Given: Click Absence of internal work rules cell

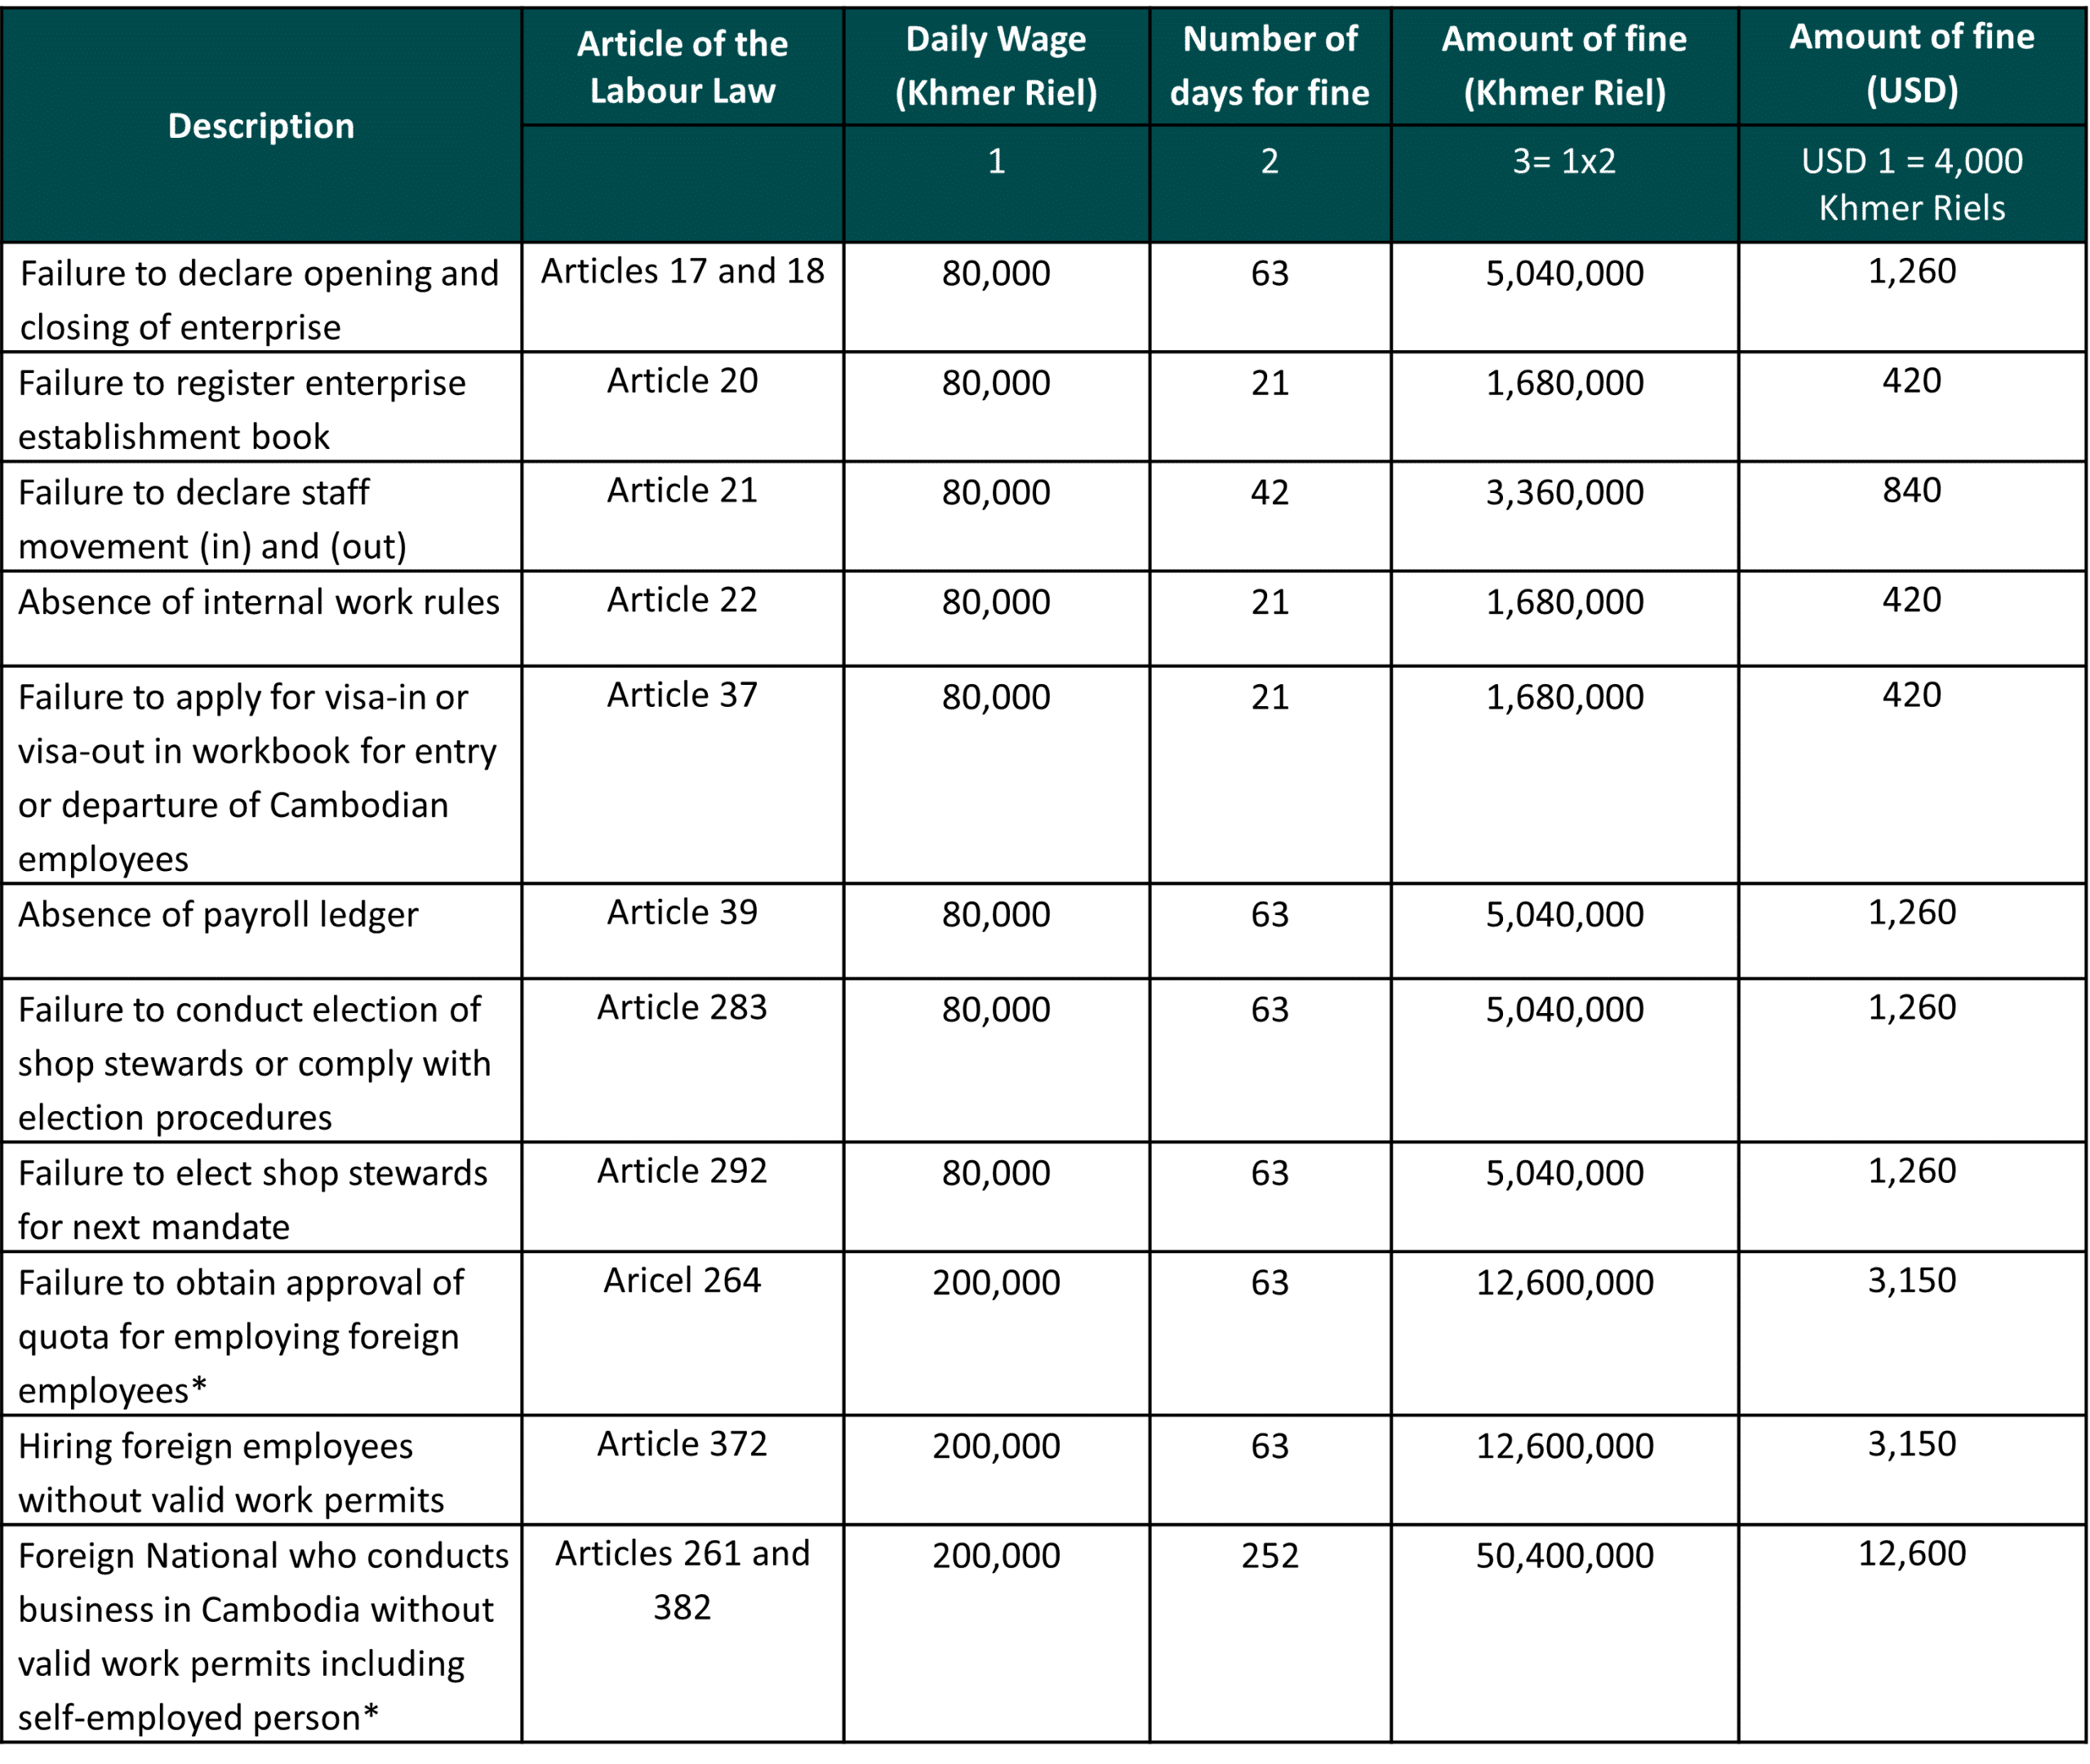Looking at the screenshot, I should coord(258,602).
